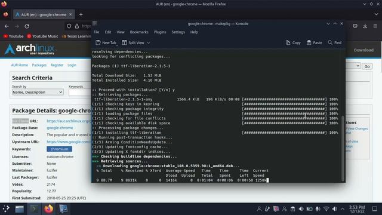
Task: Open the Upstream URL google.com link
Action: point(69,142)
